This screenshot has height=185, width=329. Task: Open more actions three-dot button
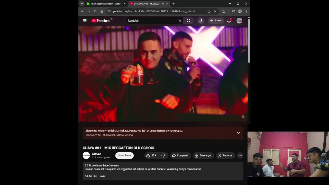coord(240,155)
